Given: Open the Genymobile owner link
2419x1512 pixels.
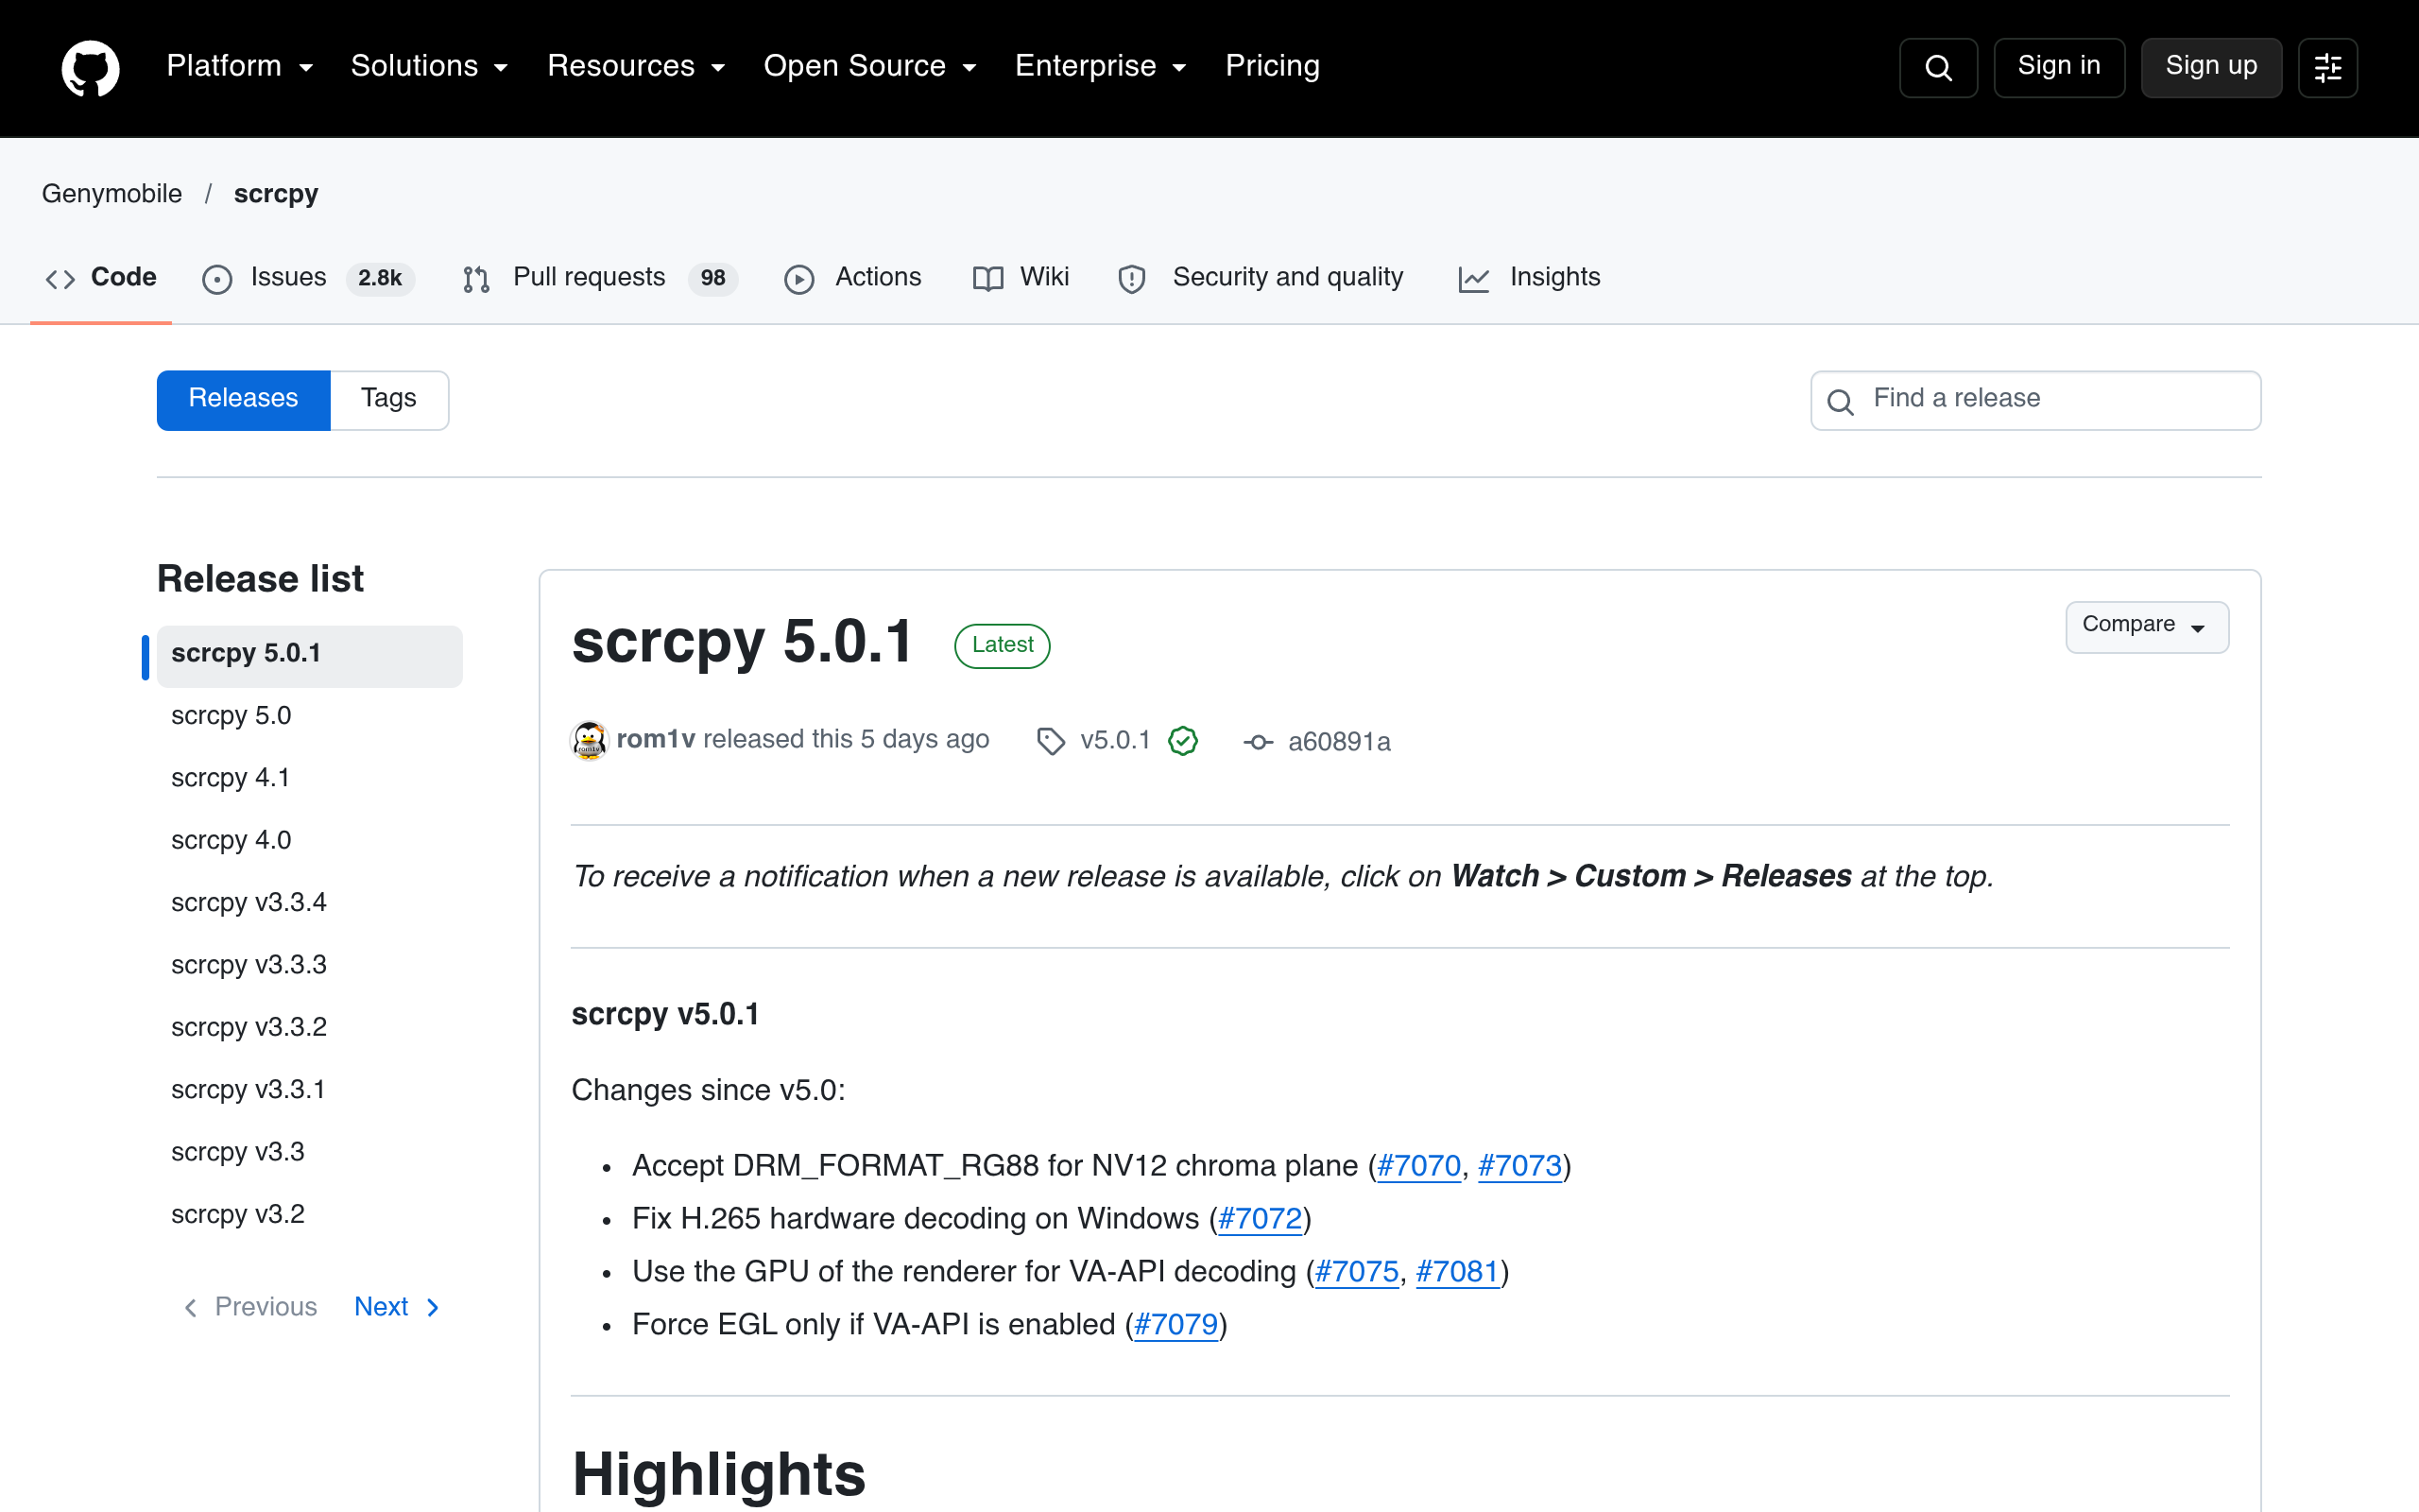Looking at the screenshot, I should tap(112, 194).
